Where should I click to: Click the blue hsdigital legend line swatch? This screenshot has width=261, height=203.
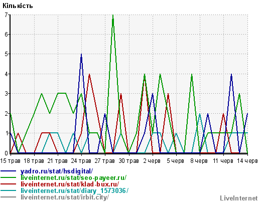pyautogui.click(x=9, y=171)
